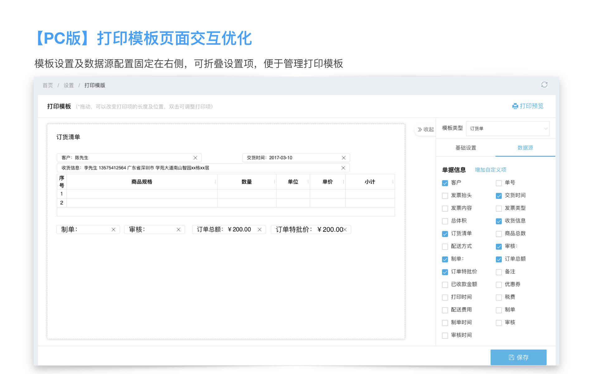Click the 商品规格 table column header
The image size is (598, 374).
coord(142,182)
